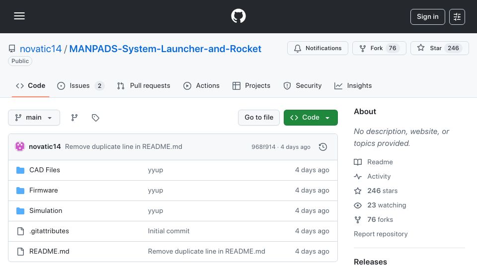The width and height of the screenshot is (477, 268).
Task: Click the Firmware folder icon
Action: [x=20, y=191]
